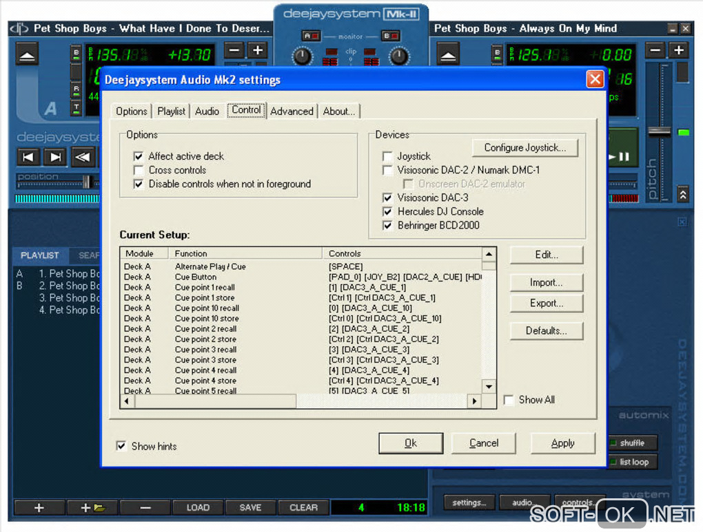Sort setup list by Controls column
703x532 pixels.
(x=403, y=253)
